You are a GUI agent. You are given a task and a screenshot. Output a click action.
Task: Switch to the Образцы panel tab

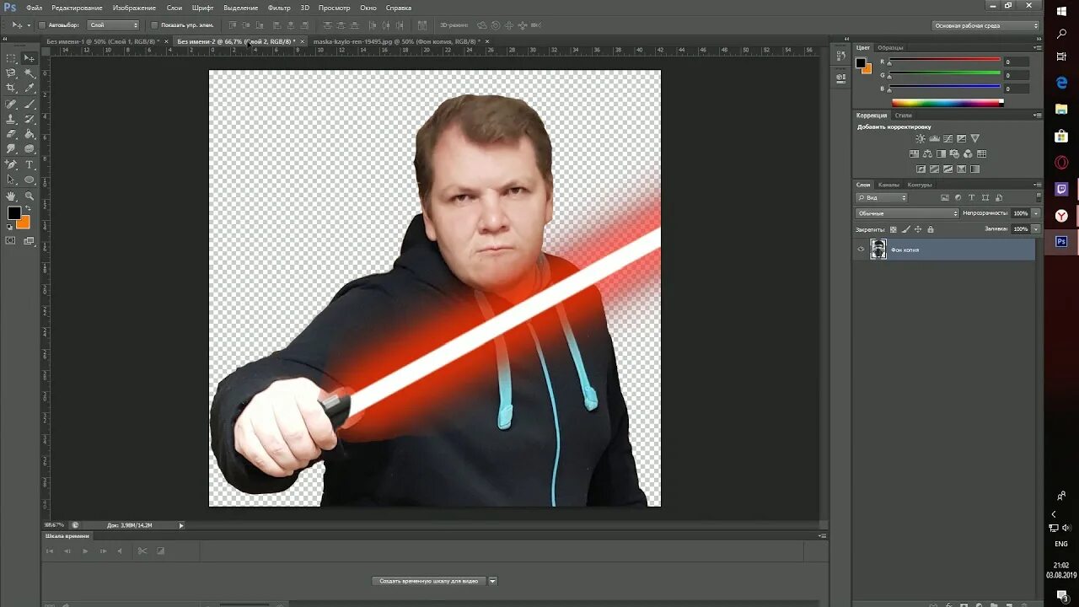tap(890, 47)
